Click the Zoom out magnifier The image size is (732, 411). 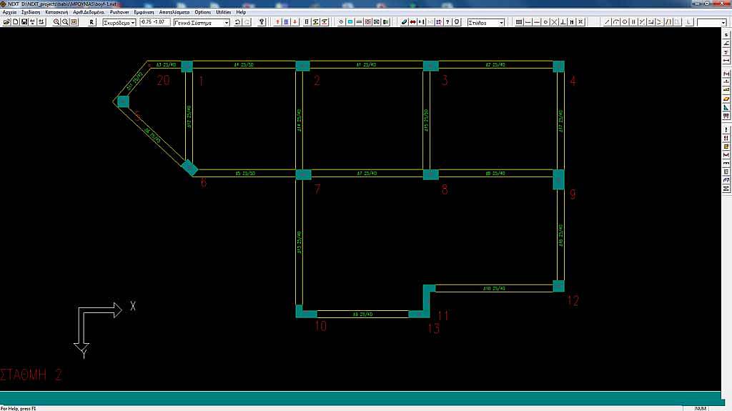66,22
